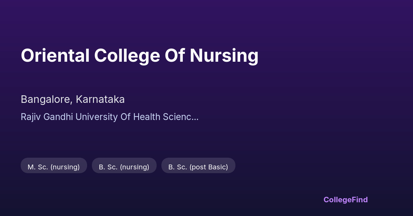
Task: Select the B. Sc. (nursing) course chip
Action: 124,167
